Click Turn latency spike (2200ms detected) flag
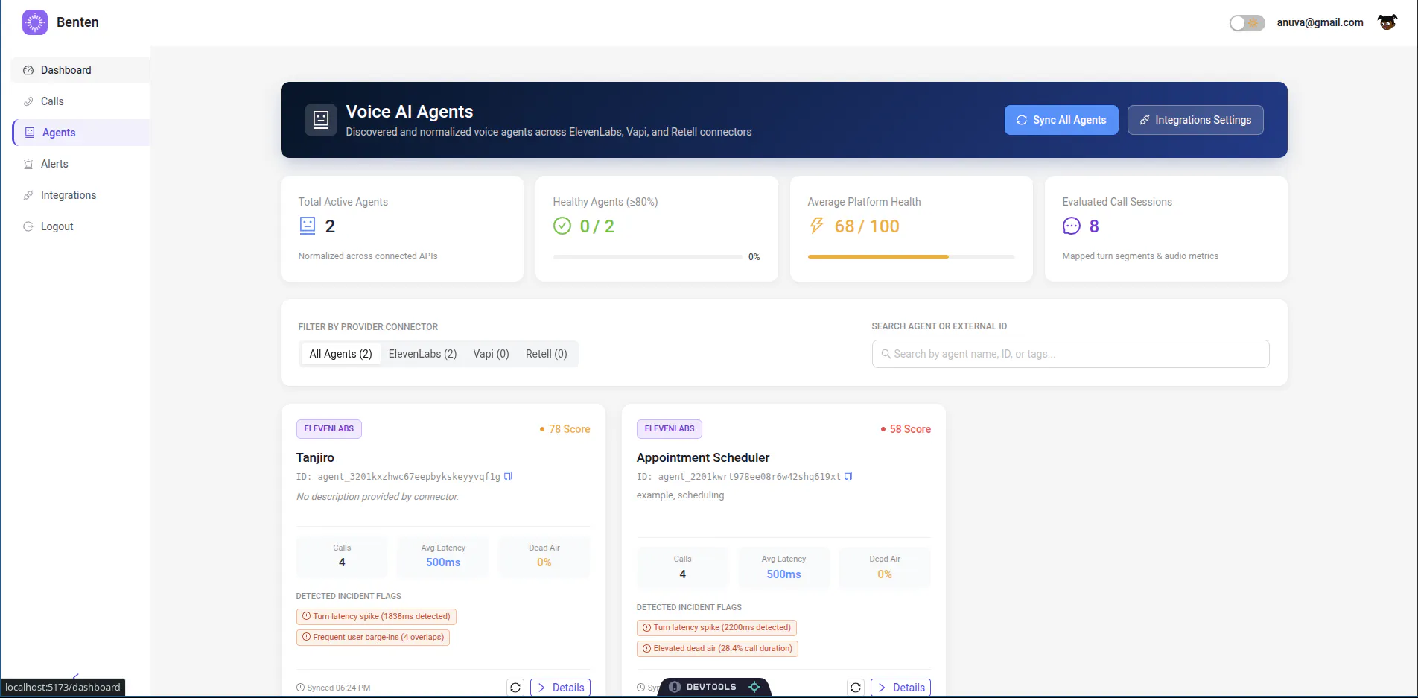 coord(716,627)
